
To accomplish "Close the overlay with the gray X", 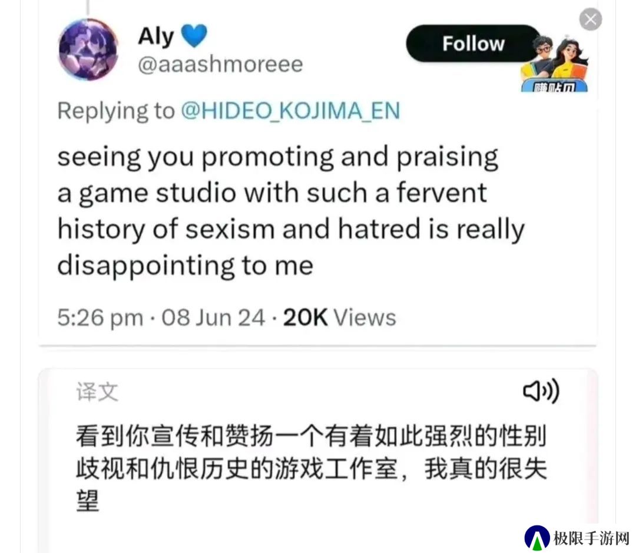I will [x=590, y=19].
